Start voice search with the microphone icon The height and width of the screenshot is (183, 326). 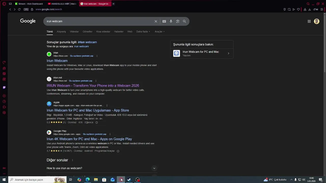click(171, 21)
